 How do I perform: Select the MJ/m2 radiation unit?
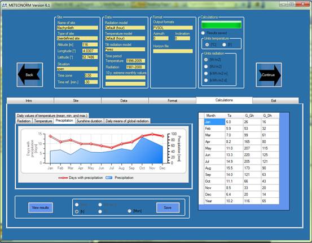coord(206,67)
